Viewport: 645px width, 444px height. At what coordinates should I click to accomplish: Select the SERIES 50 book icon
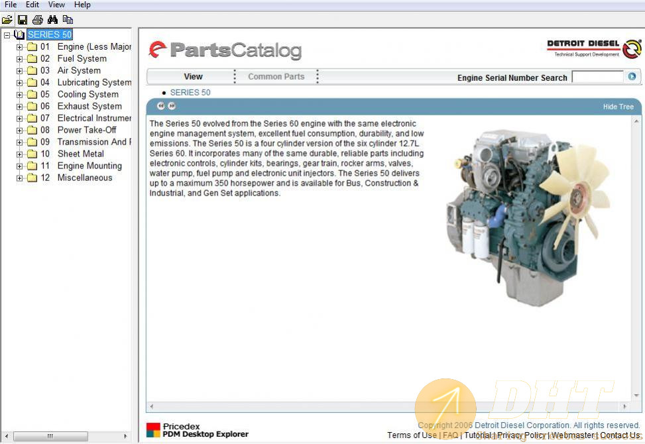pyautogui.click(x=19, y=34)
